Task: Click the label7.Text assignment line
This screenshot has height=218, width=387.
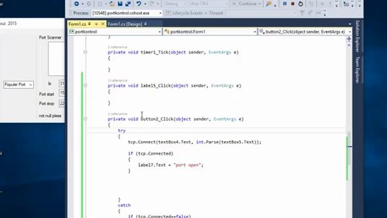Action: click(x=171, y=165)
